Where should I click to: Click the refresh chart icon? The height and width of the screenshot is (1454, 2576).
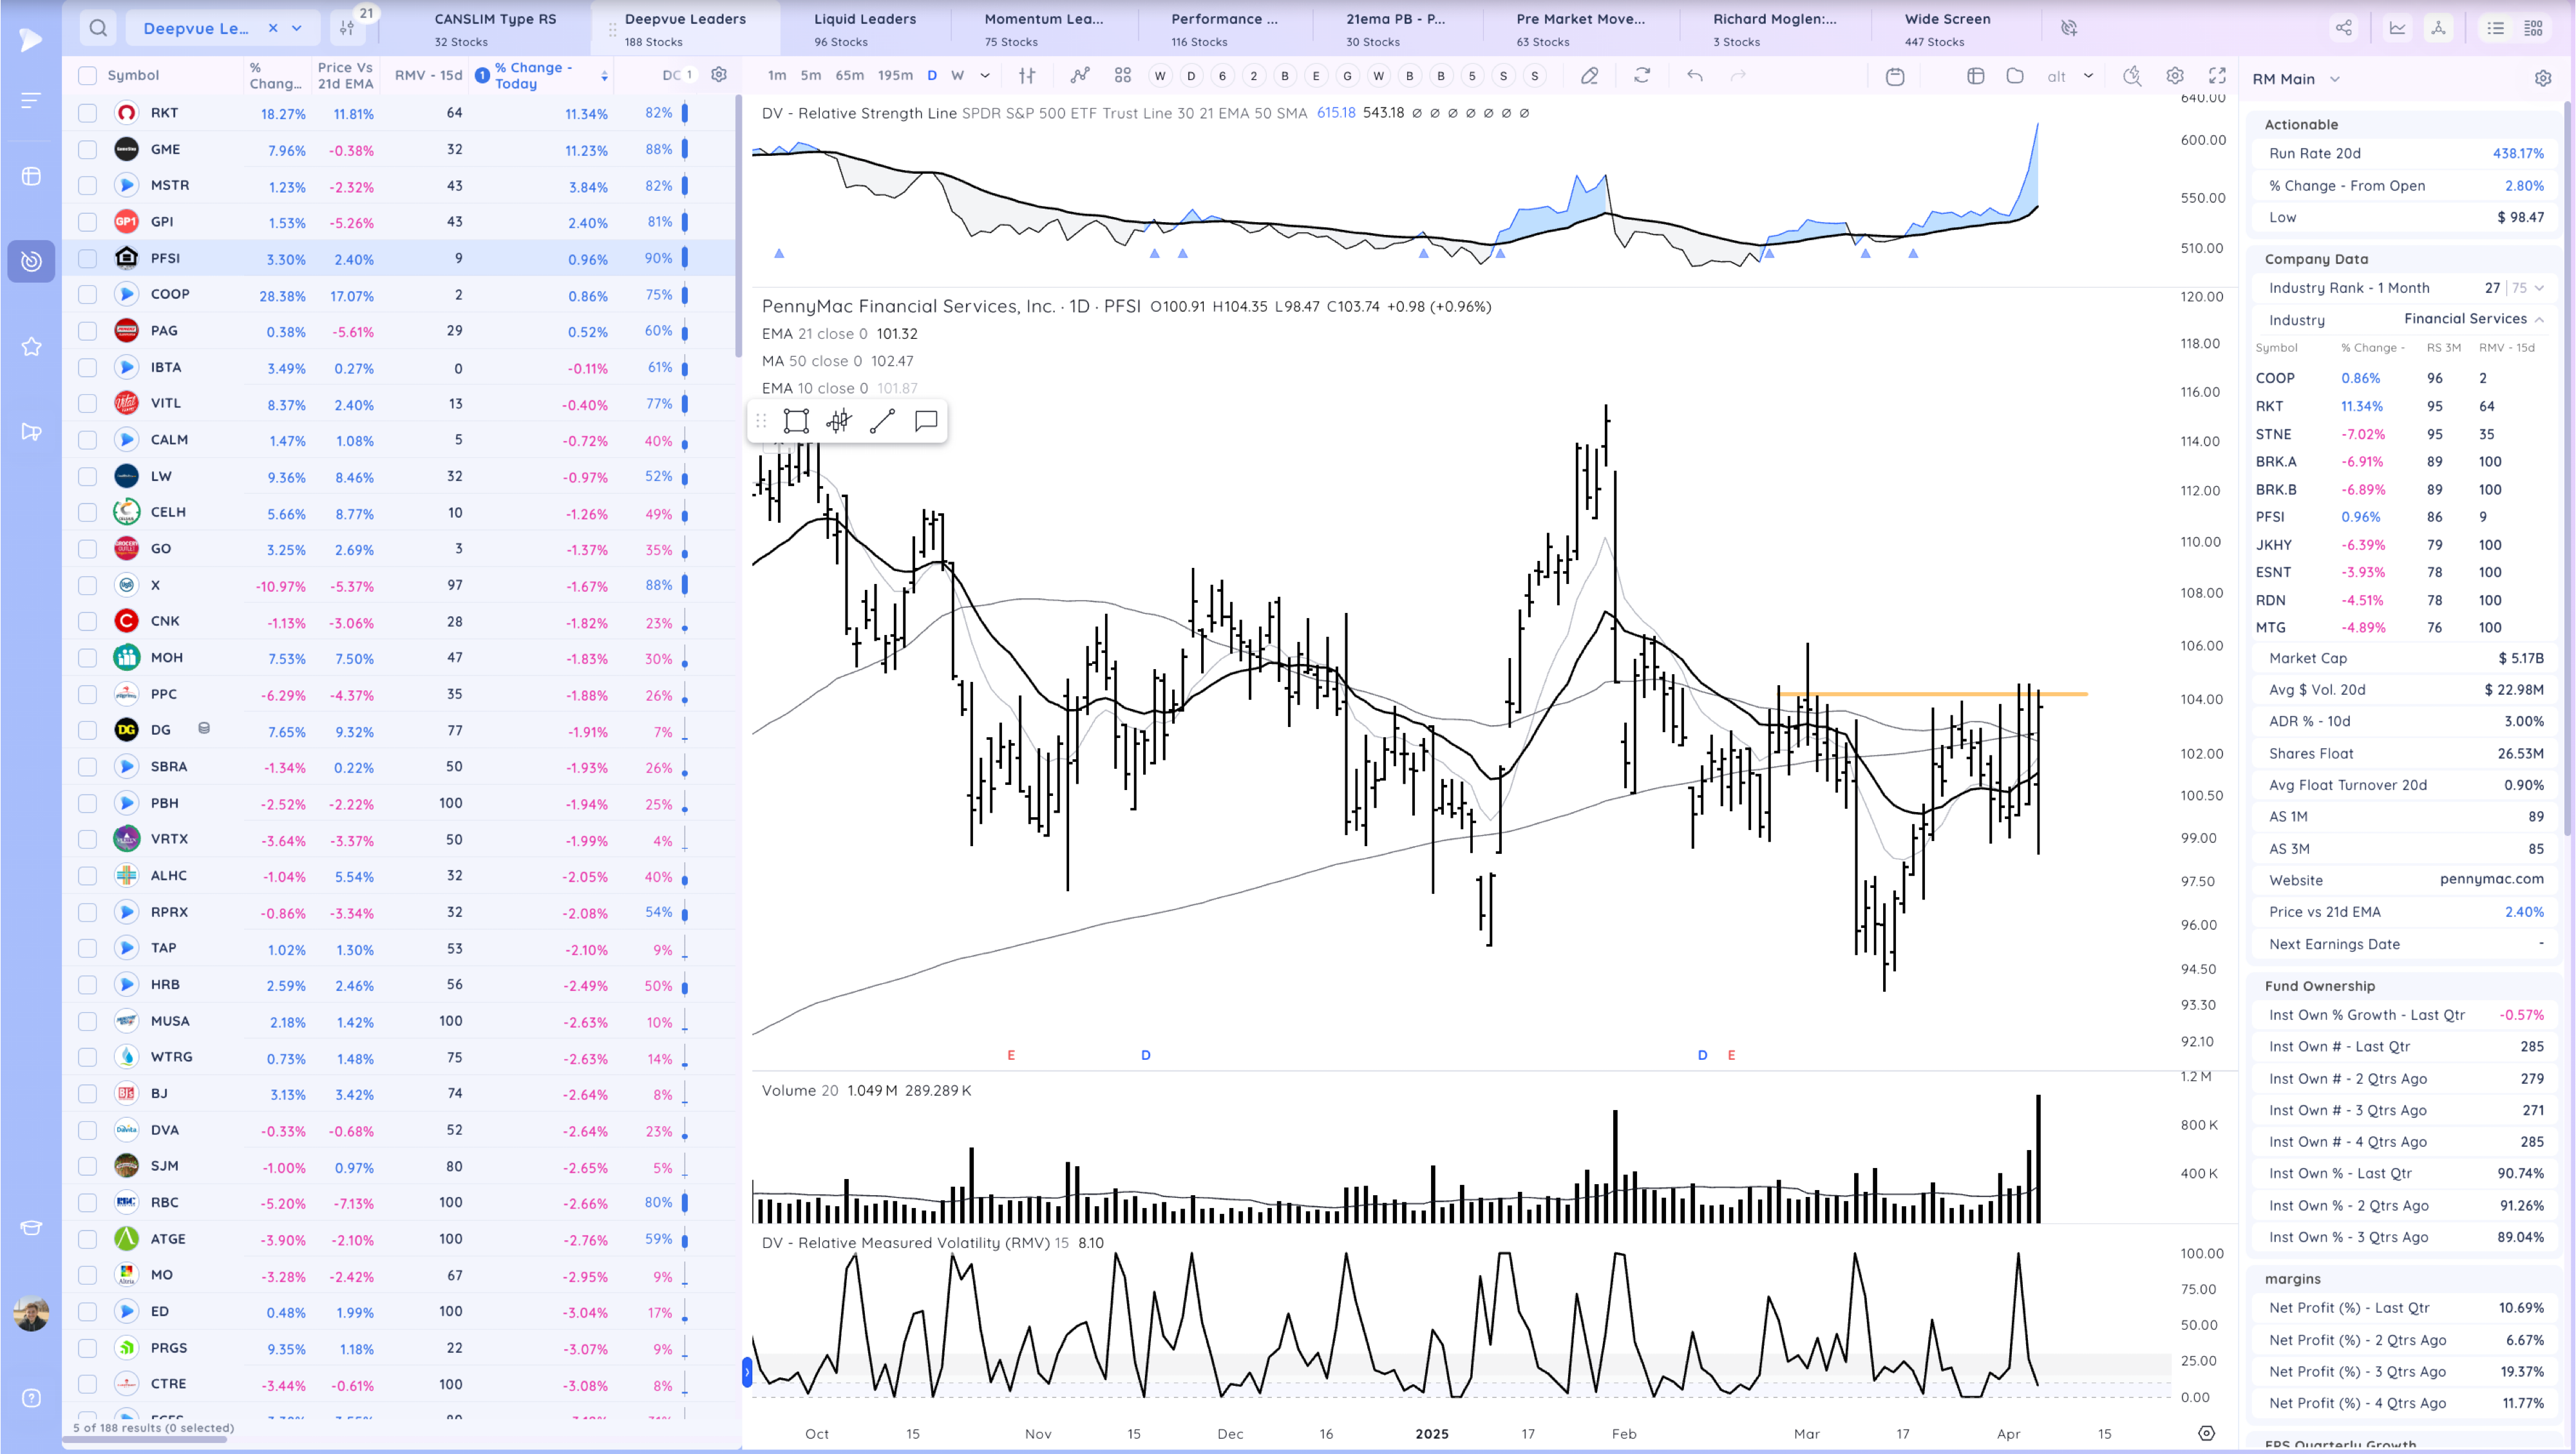pyautogui.click(x=1642, y=75)
